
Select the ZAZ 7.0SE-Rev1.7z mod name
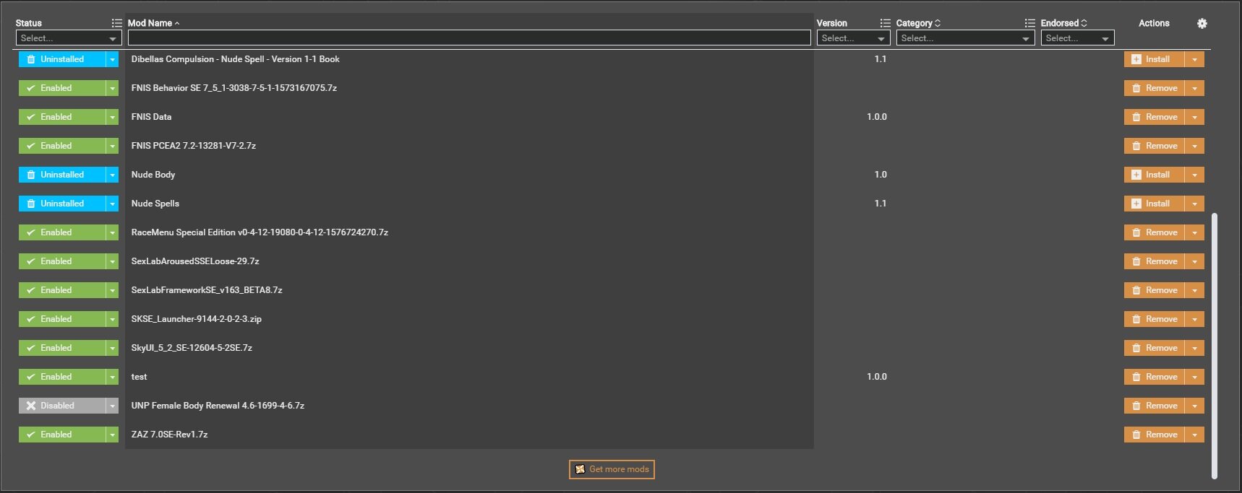click(x=169, y=435)
